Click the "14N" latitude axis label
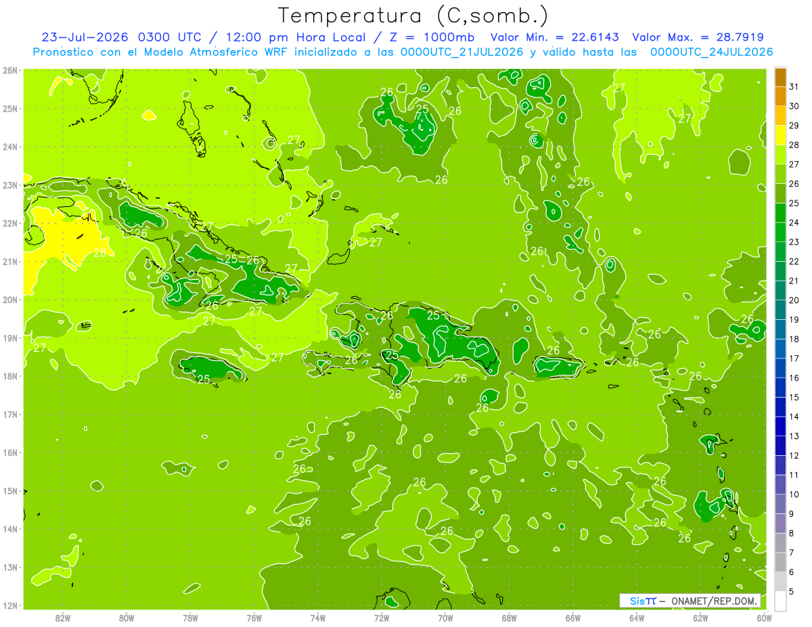The image size is (812, 627). pyautogui.click(x=9, y=529)
